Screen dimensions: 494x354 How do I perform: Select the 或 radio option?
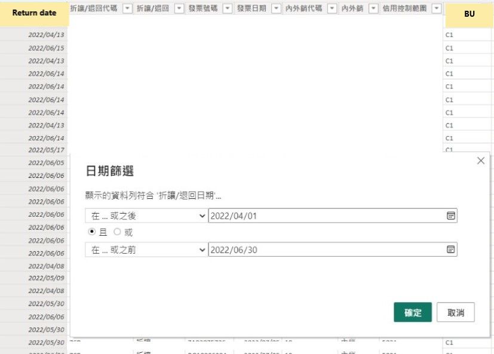click(117, 232)
